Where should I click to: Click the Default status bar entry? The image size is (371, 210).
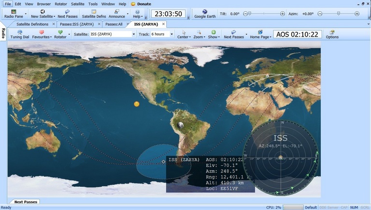(x=311, y=208)
